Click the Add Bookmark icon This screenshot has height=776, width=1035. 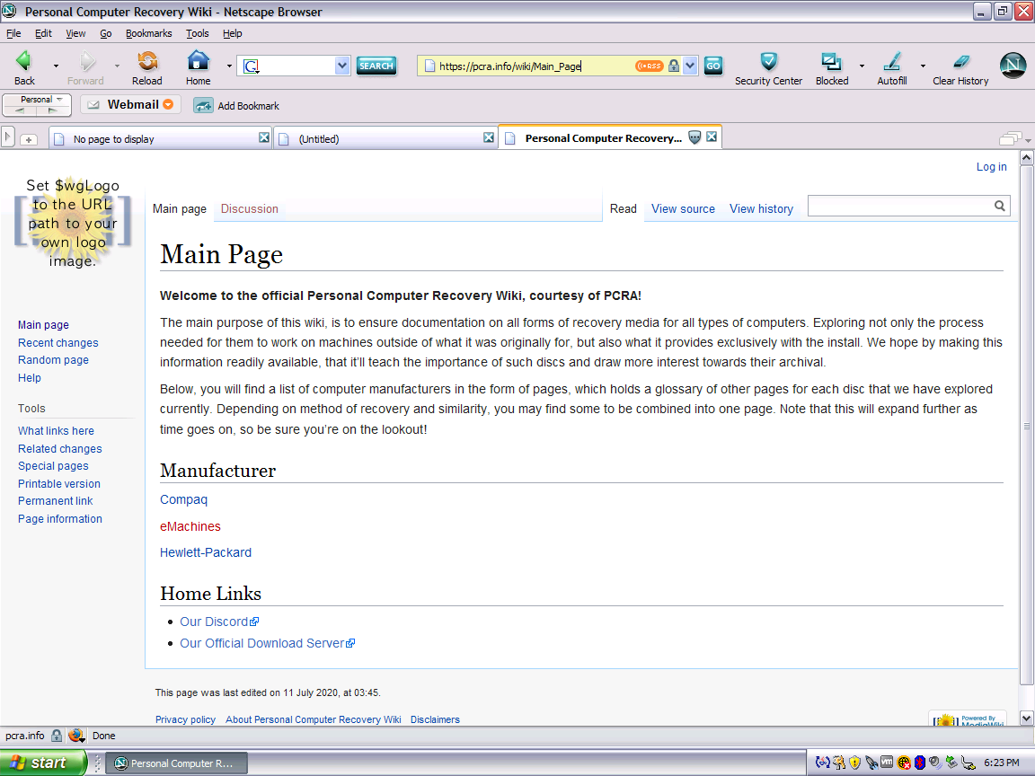click(203, 106)
